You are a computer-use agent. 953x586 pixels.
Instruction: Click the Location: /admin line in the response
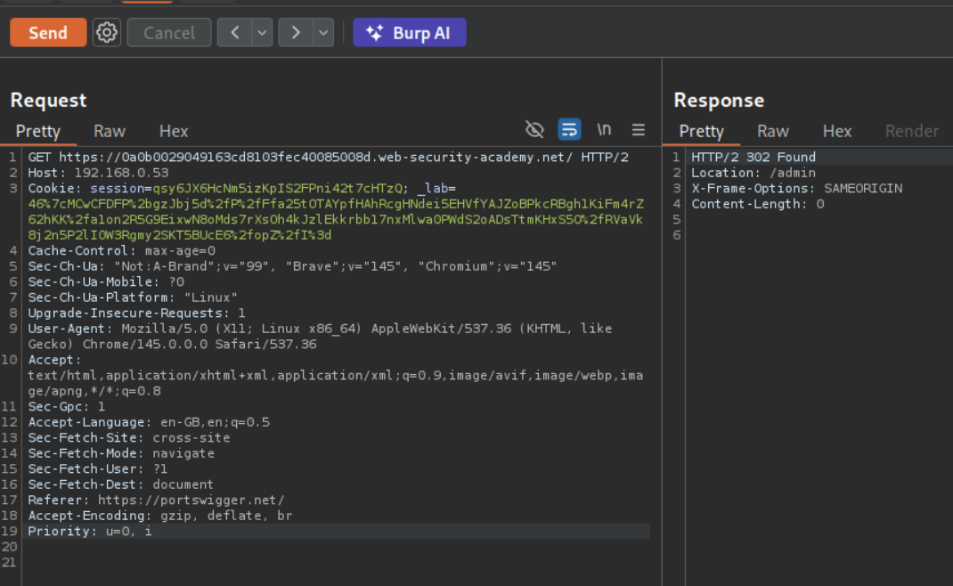[740, 173]
